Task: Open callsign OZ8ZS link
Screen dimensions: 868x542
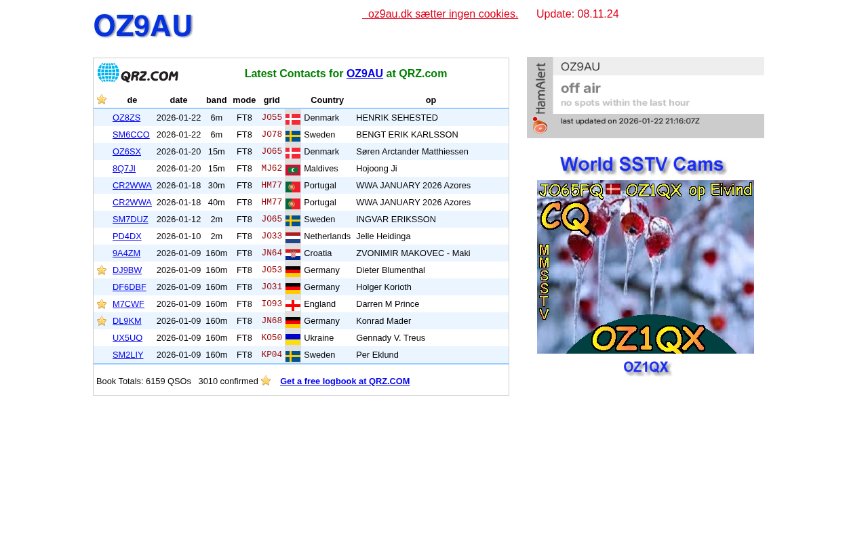Action: (127, 118)
